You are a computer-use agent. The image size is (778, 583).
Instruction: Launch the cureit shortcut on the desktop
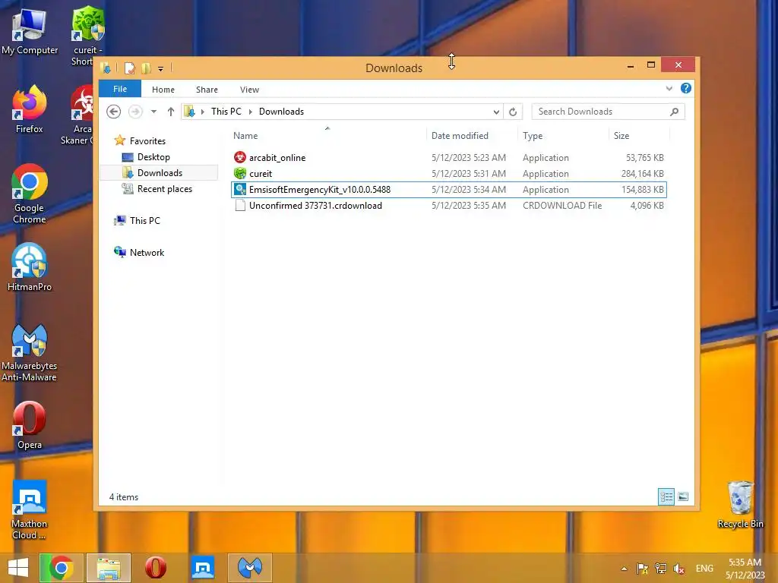click(x=88, y=35)
